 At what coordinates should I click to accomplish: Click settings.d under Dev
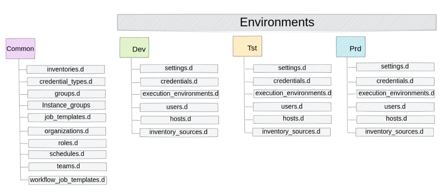coord(179,68)
